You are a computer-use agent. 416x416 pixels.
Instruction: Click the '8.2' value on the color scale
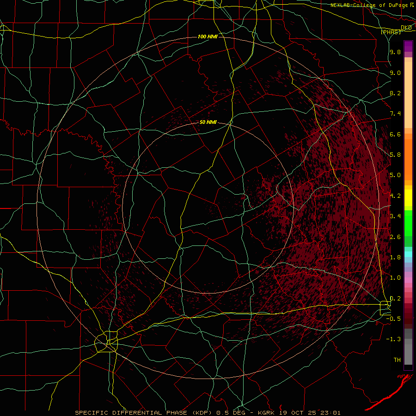[395, 93]
